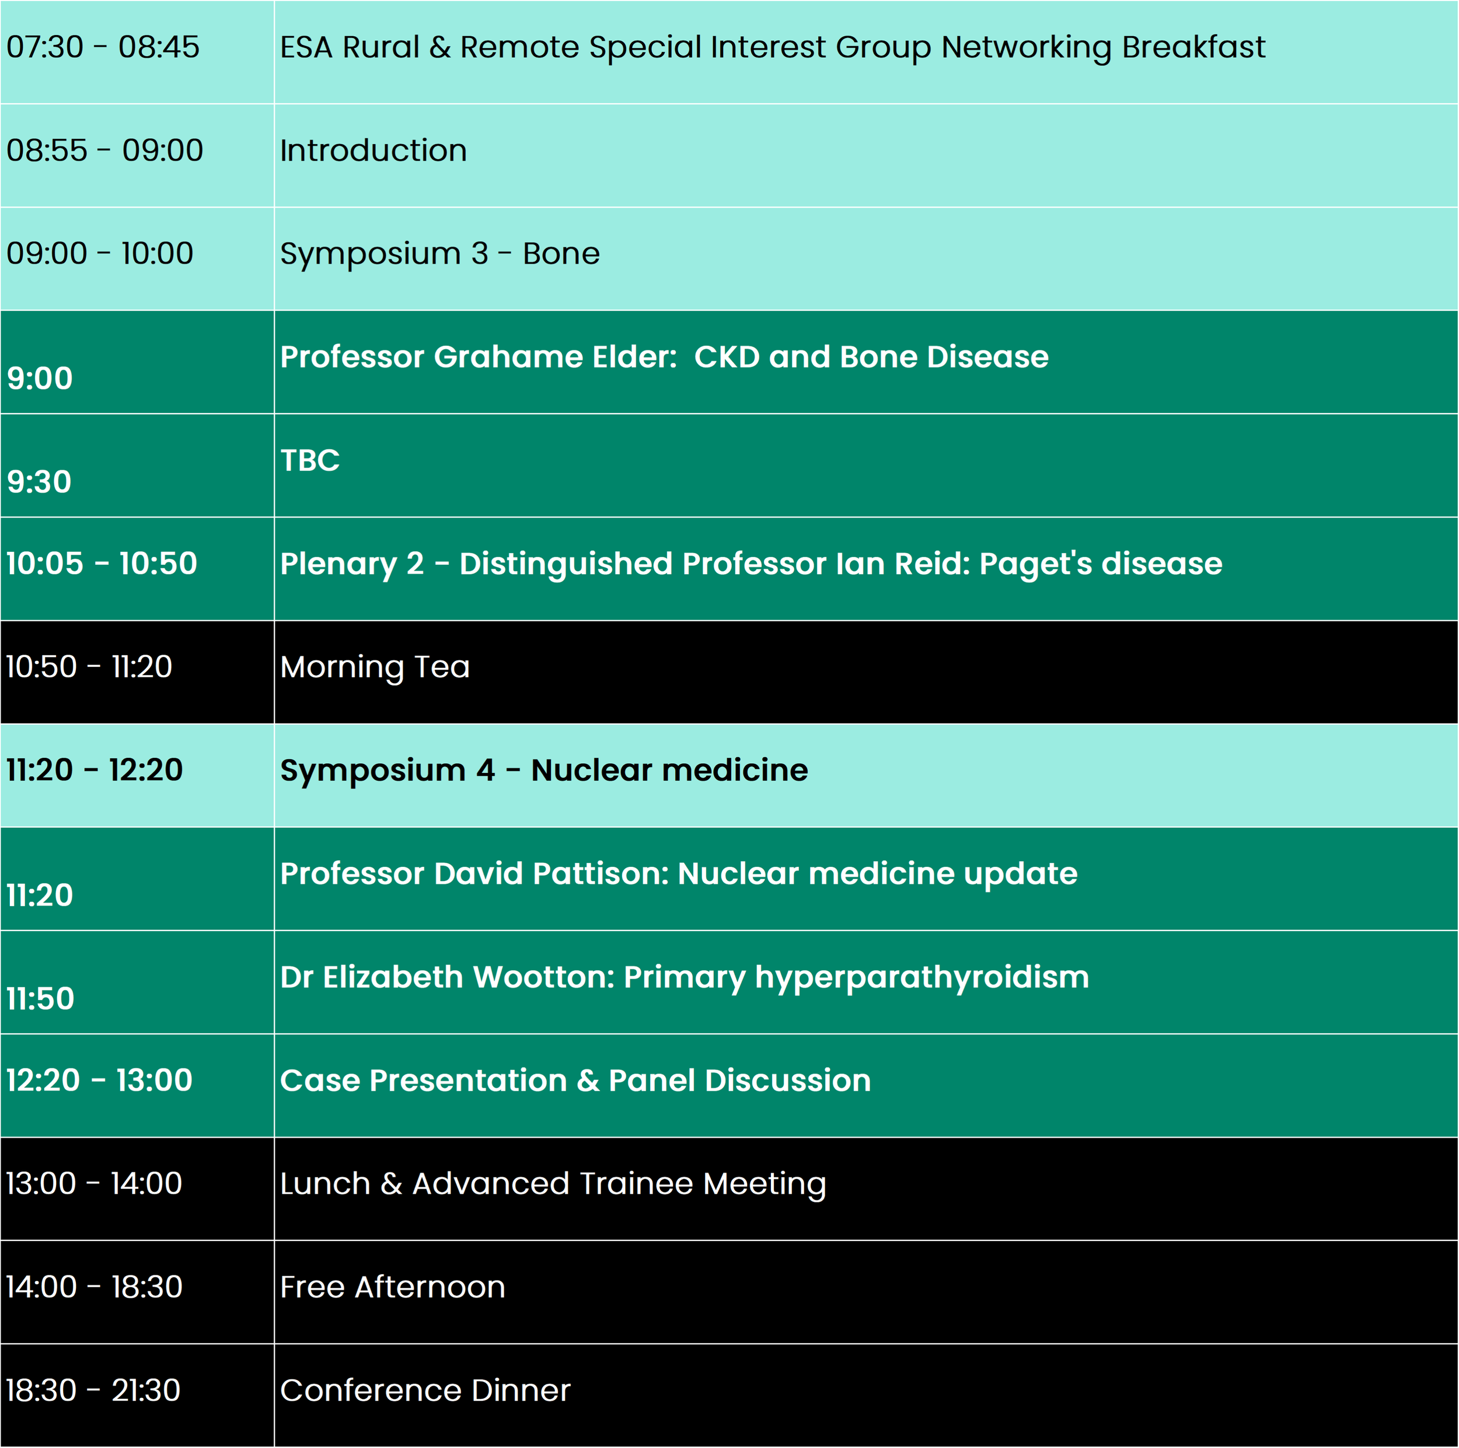1459x1448 pixels.
Task: Click the 12:20 - 13:00 time cell
Action: pos(99,1080)
